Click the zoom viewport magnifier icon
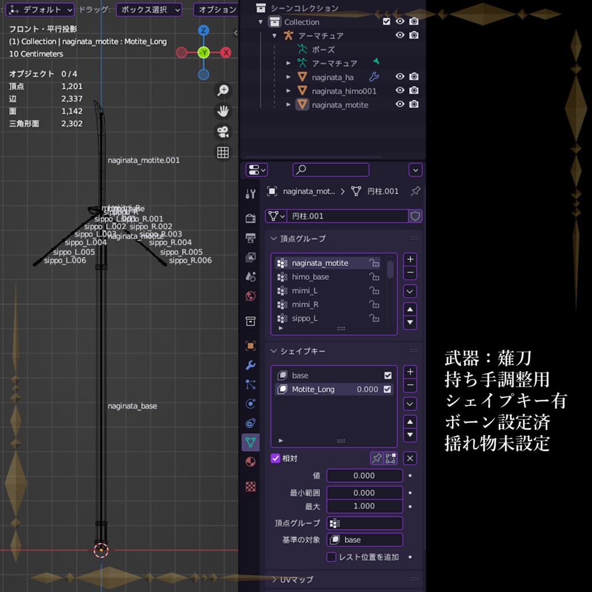 tap(223, 90)
